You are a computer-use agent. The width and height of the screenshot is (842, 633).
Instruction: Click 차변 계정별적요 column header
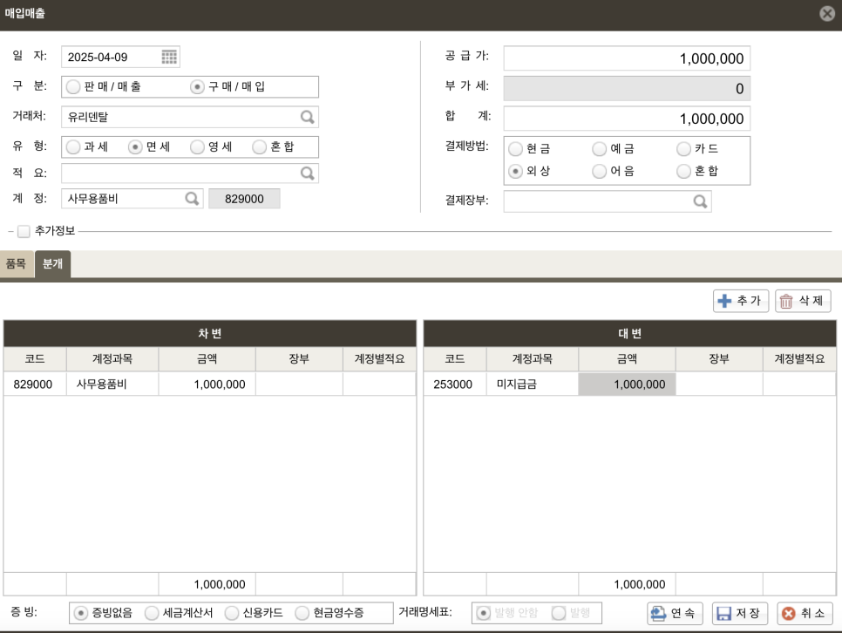379,359
